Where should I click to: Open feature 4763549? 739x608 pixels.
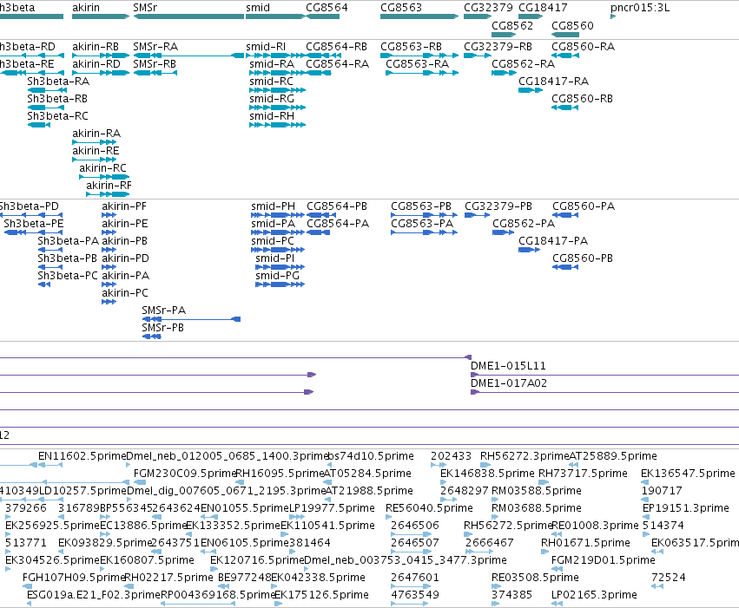[415, 596]
